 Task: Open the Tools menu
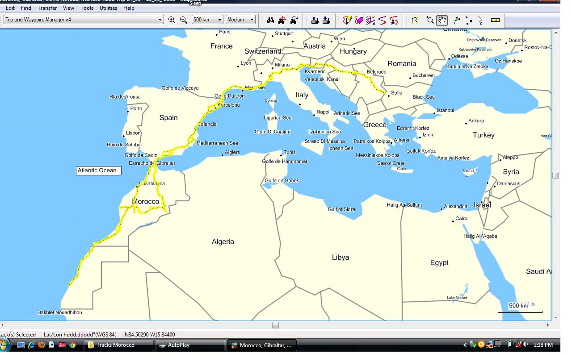pos(87,8)
